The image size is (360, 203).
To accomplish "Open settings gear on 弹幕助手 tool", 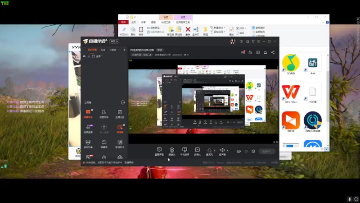I will pos(92,110).
